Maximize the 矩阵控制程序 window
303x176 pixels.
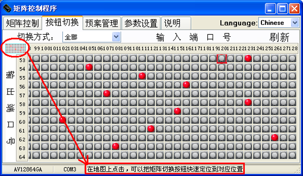point(282,9)
